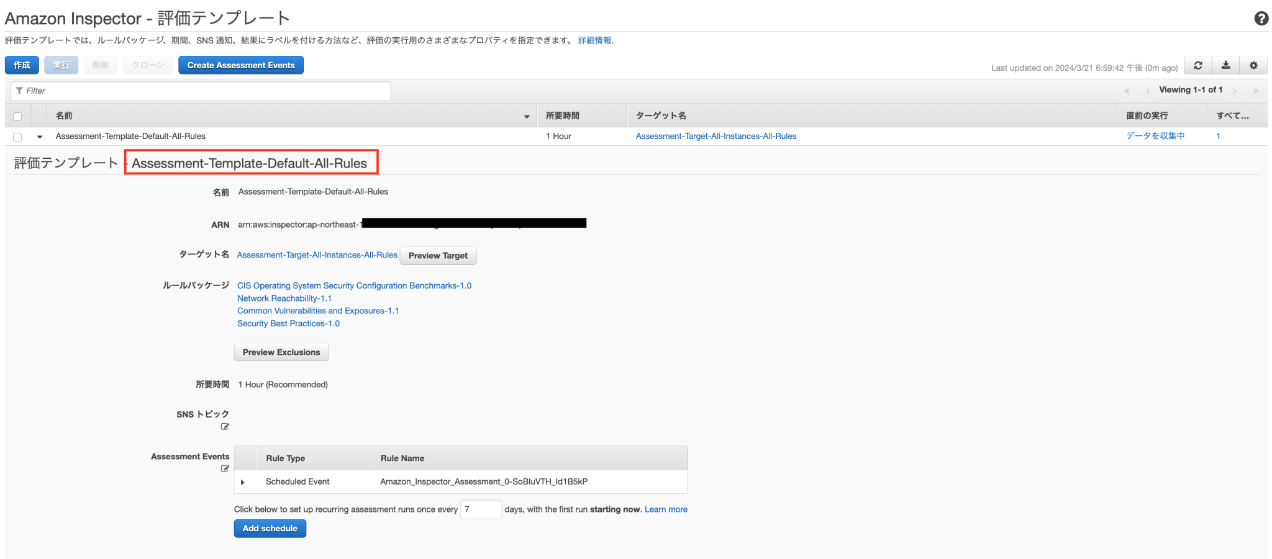Click inside the Filter search field
Image resolution: width=1272 pixels, height=559 pixels.
pos(199,91)
